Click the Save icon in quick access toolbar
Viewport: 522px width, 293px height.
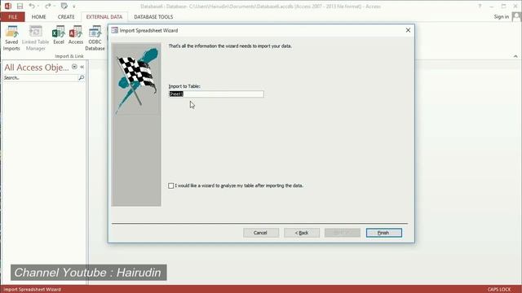(x=20, y=6)
